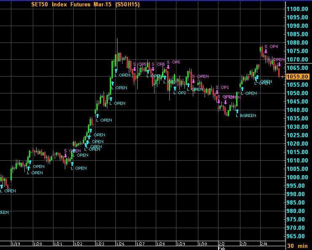Select the L BGREEN signal text
Screen dimensions: 312x250
pos(246,115)
